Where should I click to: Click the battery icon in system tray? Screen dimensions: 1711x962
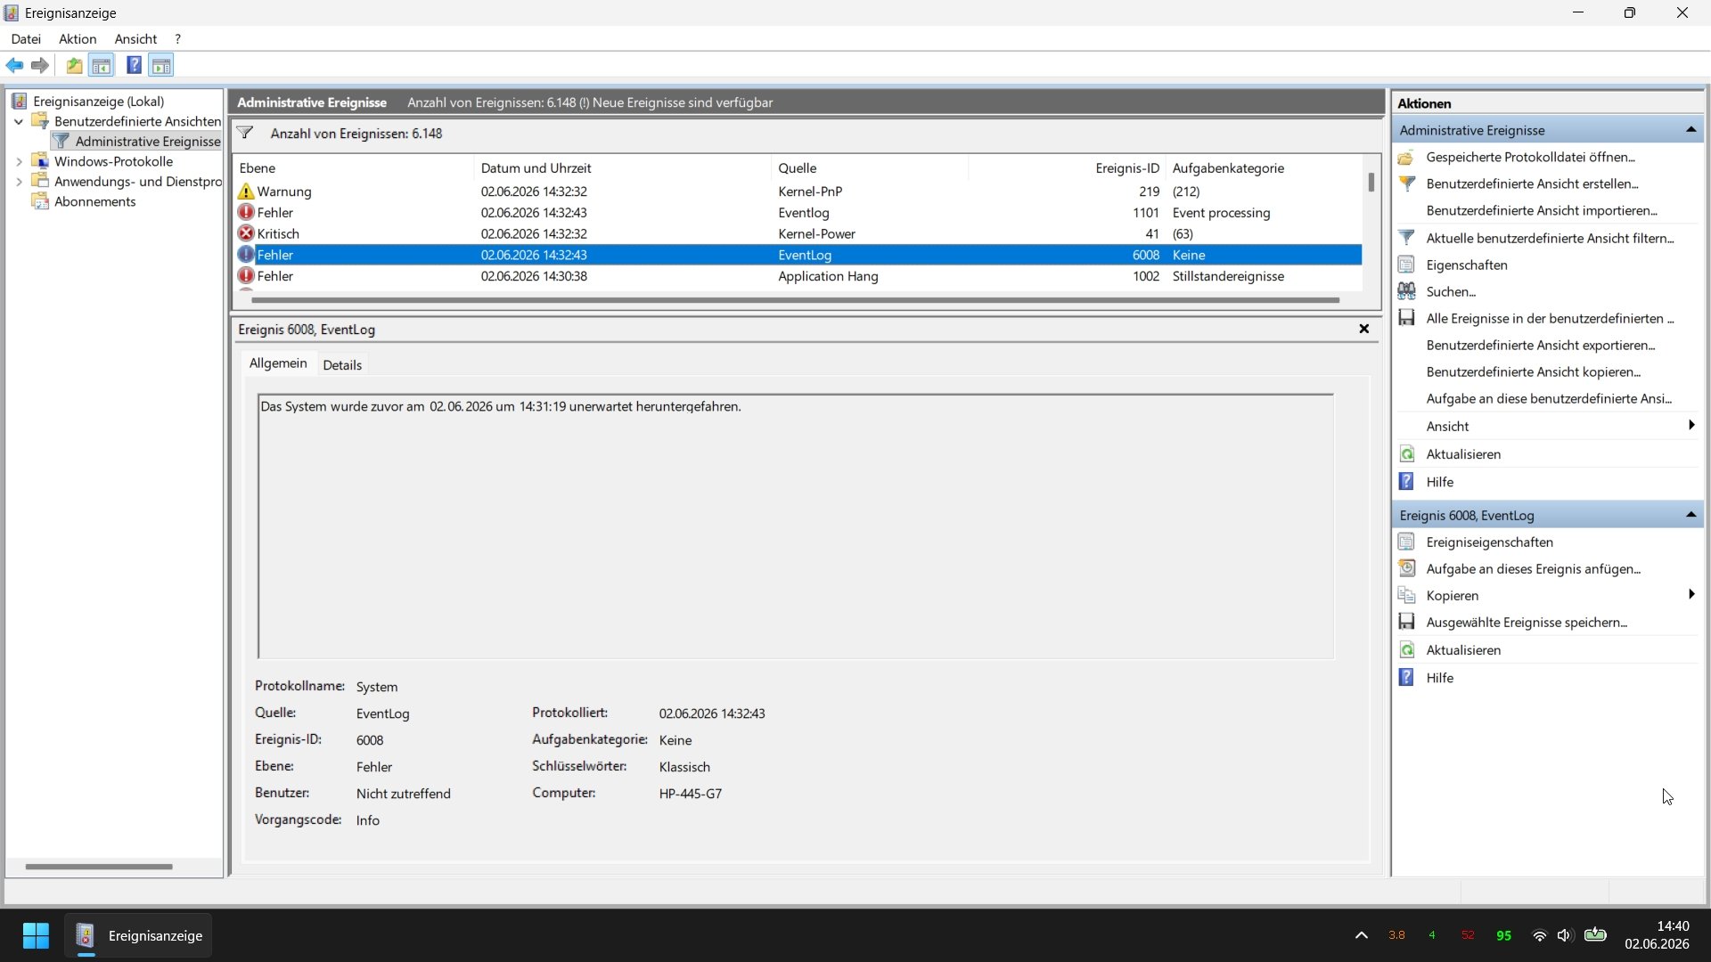tap(1595, 934)
